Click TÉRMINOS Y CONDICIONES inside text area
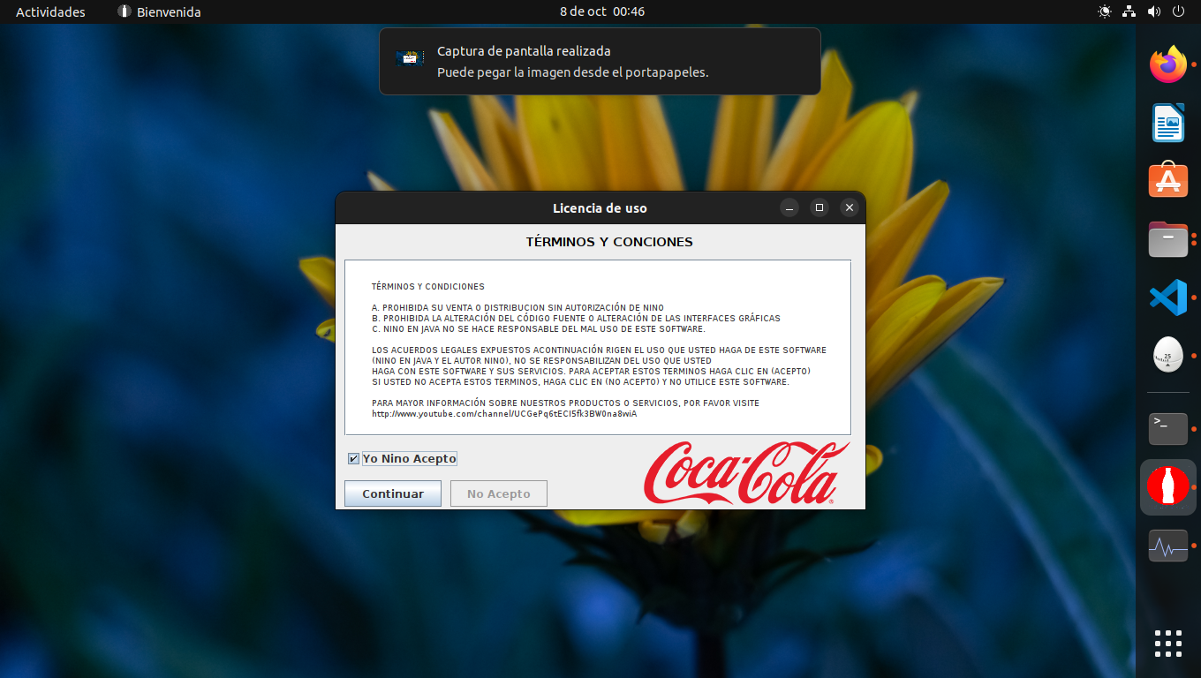1201x678 pixels. 428,287
